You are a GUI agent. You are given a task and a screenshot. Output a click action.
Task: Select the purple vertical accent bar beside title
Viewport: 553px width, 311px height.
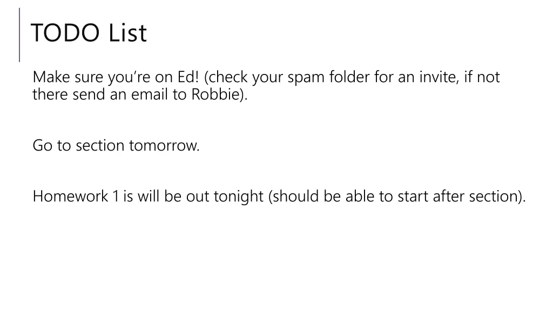pos(19,35)
